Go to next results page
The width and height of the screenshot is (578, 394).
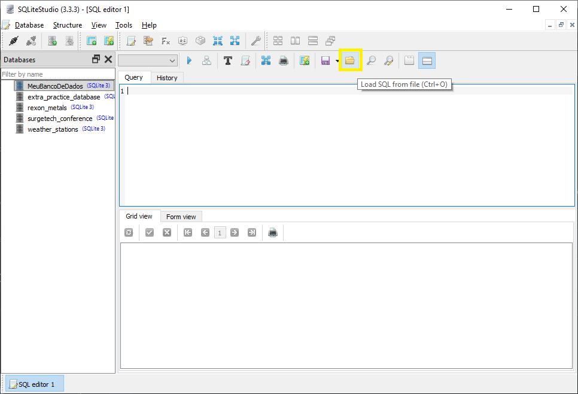coord(235,232)
